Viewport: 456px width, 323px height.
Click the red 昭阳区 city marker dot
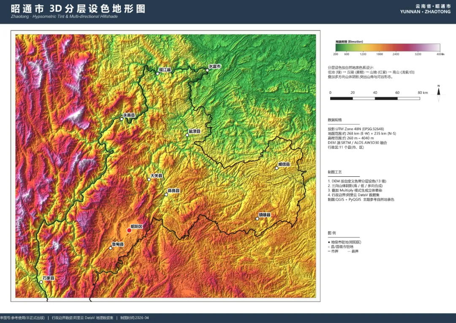pos(129,230)
